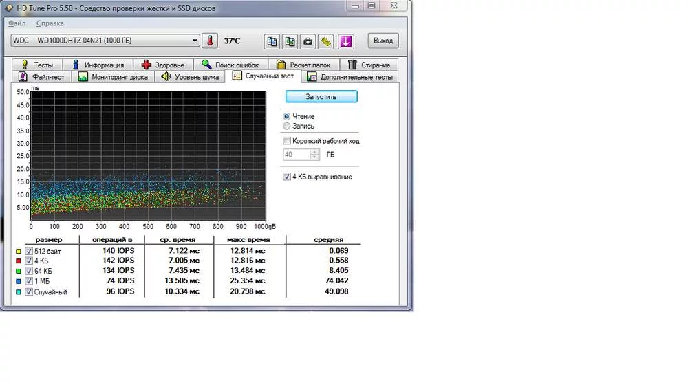Click the Выход button
Image resolution: width=688 pixels, height=387 pixels.
tap(383, 41)
